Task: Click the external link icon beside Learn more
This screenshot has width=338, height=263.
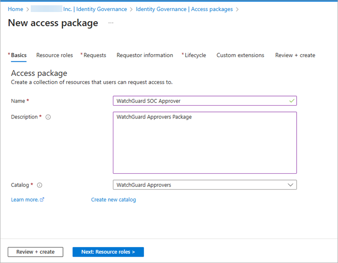Action: coord(42,200)
